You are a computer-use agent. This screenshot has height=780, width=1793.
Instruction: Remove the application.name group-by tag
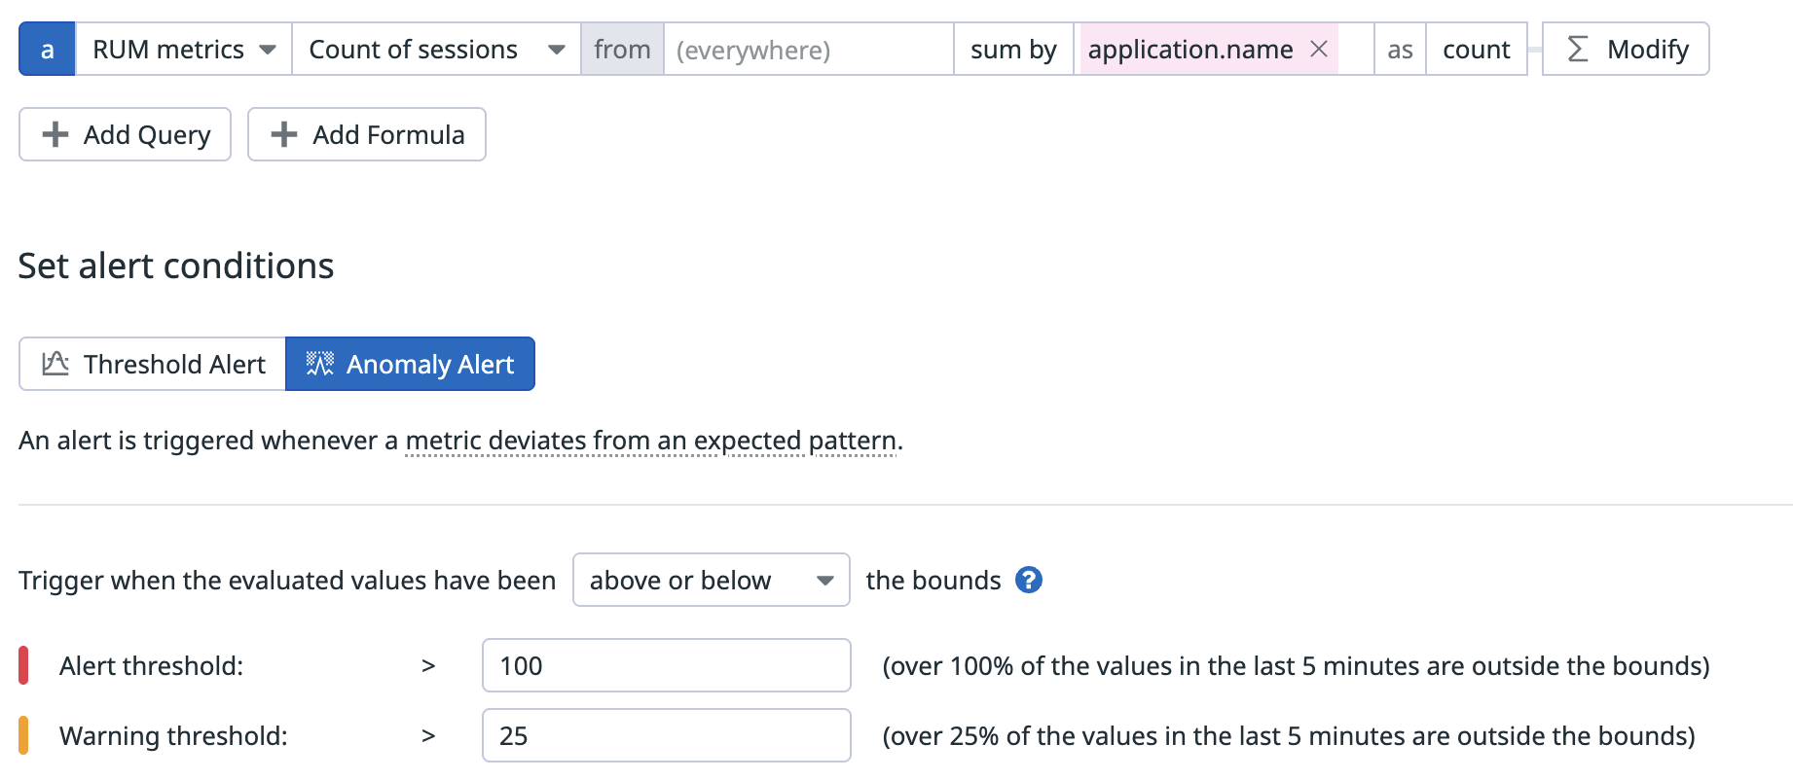(1319, 49)
